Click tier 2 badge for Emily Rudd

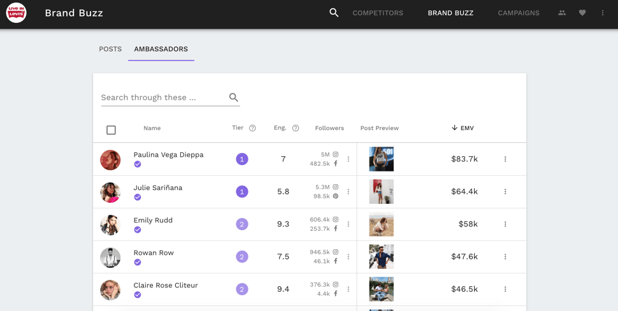point(242,224)
